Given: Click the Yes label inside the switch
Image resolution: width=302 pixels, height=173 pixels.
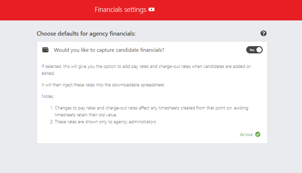Looking at the screenshot, I should tap(252, 50).
